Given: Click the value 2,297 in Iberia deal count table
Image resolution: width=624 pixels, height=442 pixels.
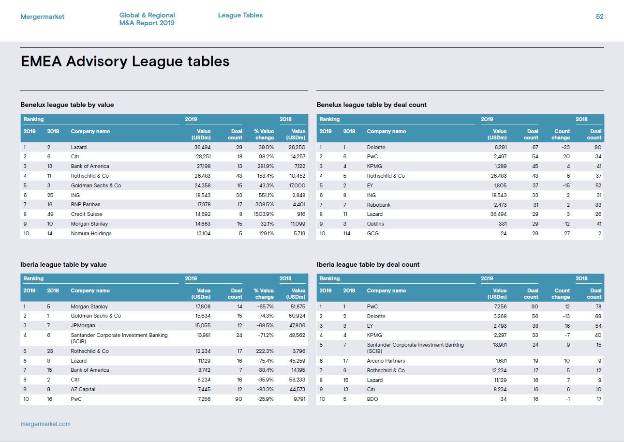Looking at the screenshot, I should click(x=500, y=335).
